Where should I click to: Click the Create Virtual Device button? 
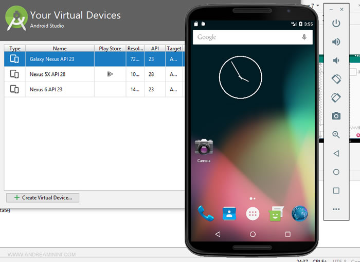[x=43, y=198]
